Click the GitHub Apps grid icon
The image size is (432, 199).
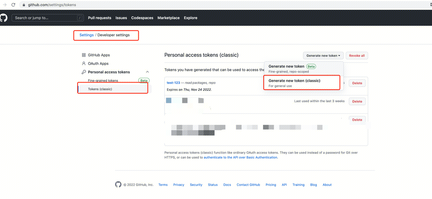84,55
